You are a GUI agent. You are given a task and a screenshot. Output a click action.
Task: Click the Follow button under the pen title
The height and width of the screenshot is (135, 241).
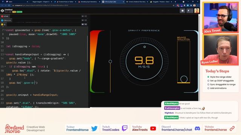[19, 12]
